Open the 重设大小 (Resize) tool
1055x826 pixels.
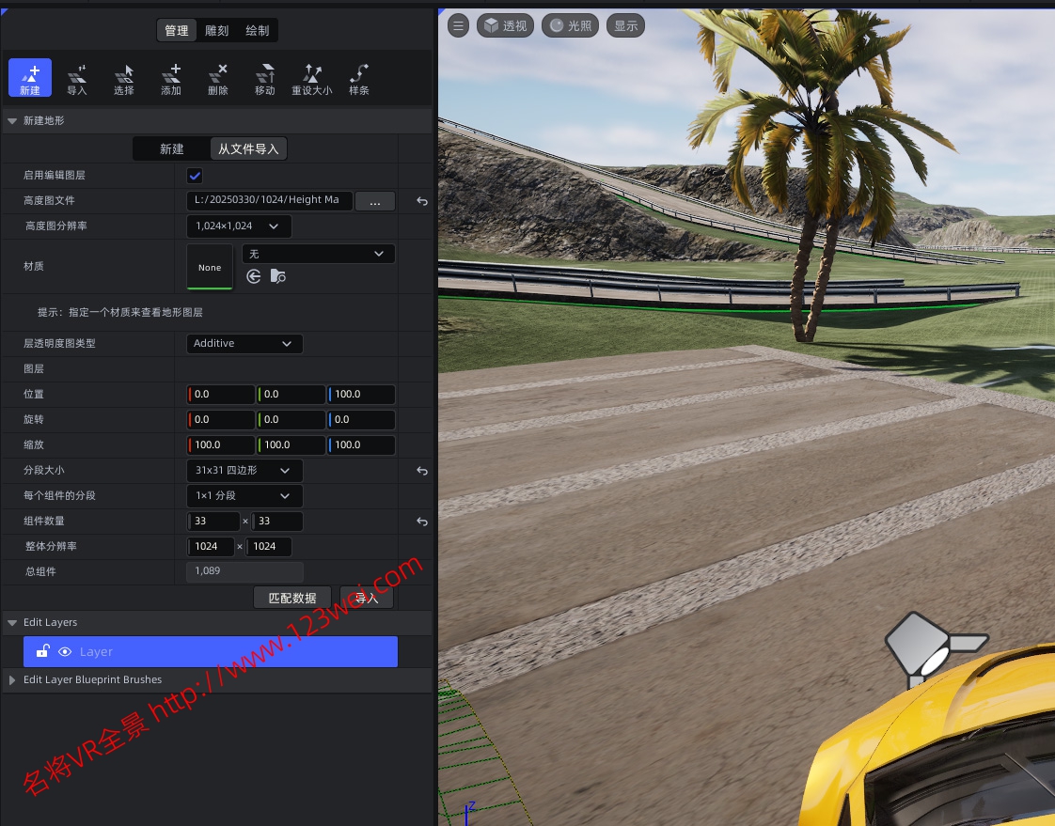click(x=312, y=78)
